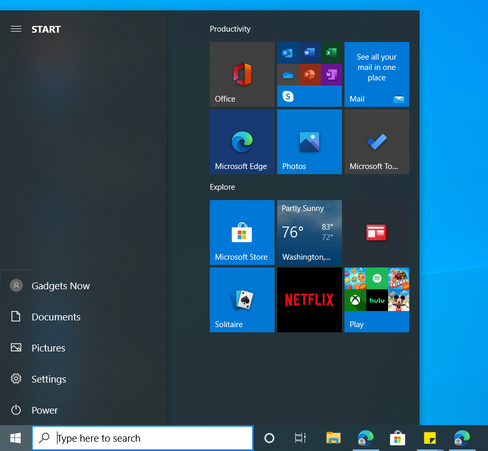
Task: Click the Skype icon on the Office tile
Action: click(x=288, y=96)
